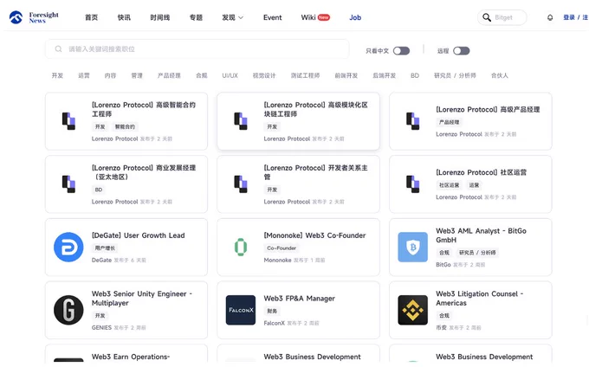
Task: Click the 智能合约 tag on first card
Action: pos(125,127)
